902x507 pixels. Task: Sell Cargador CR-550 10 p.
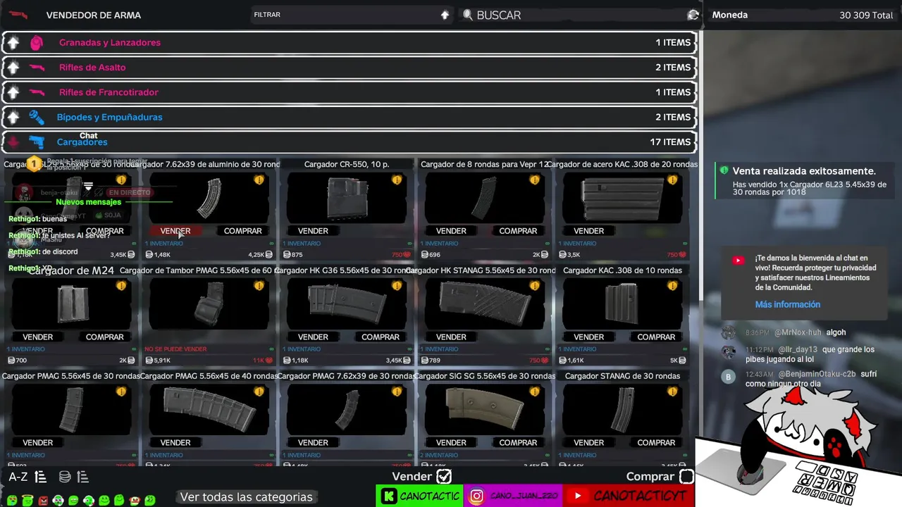coord(313,231)
